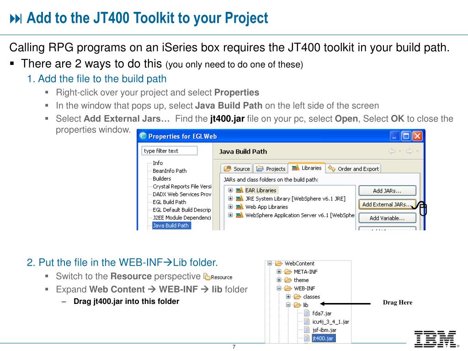Select the Libraries tab

307,168
